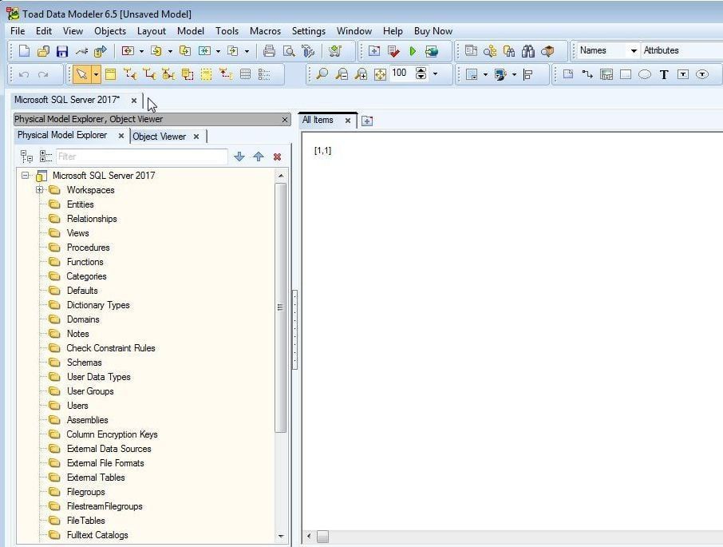
Task: Select the note shape tool
Action: [568, 74]
